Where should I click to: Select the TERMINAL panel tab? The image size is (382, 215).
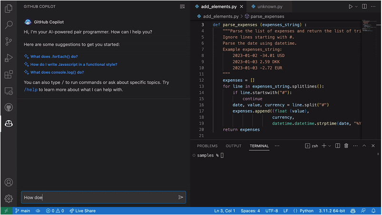coord(259,146)
